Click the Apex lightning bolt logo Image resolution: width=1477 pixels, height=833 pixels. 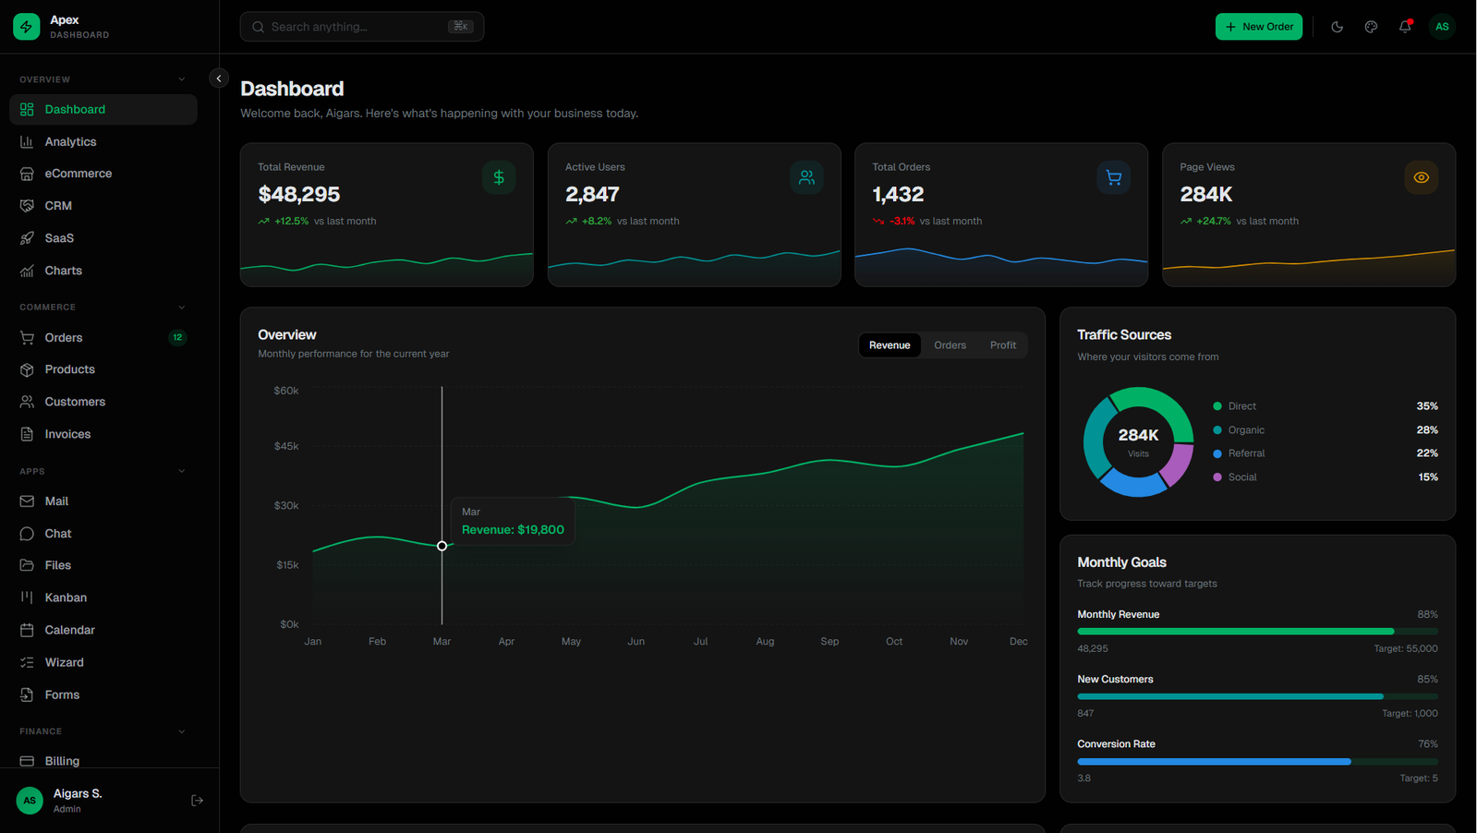(x=27, y=27)
